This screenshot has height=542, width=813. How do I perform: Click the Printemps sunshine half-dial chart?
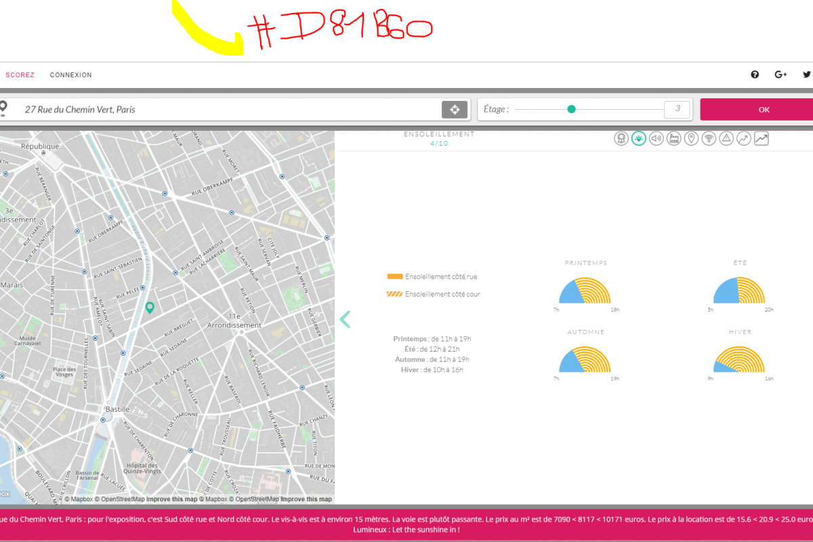pos(585,290)
